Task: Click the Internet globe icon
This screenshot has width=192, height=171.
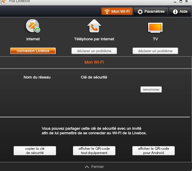Action: coord(33,26)
